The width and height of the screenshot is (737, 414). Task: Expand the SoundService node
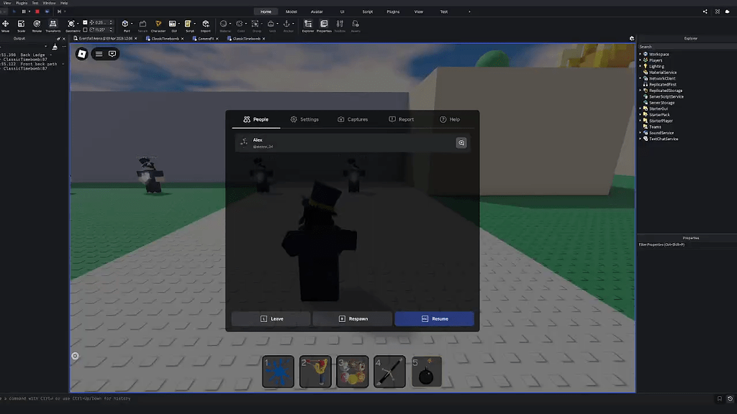click(640, 133)
